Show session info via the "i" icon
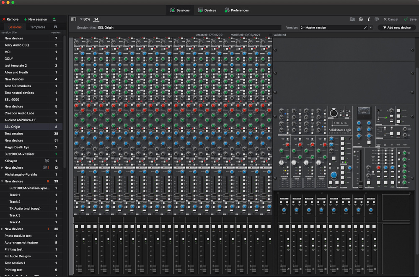 (369, 19)
